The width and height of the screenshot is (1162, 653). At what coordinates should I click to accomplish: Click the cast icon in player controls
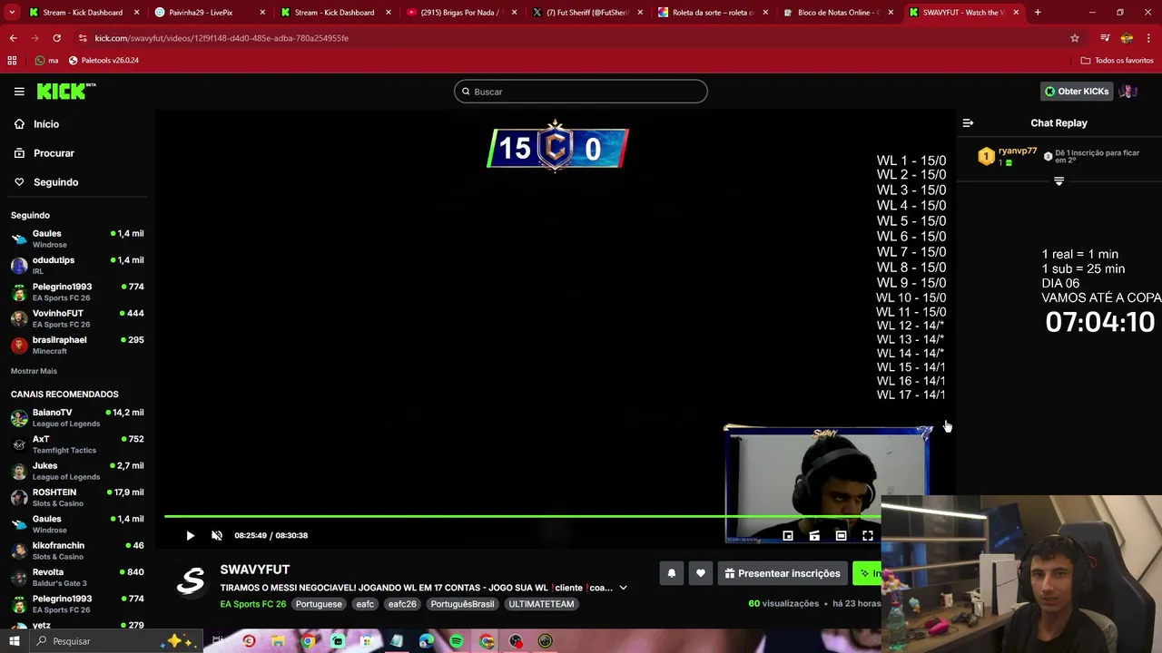[x=814, y=536]
